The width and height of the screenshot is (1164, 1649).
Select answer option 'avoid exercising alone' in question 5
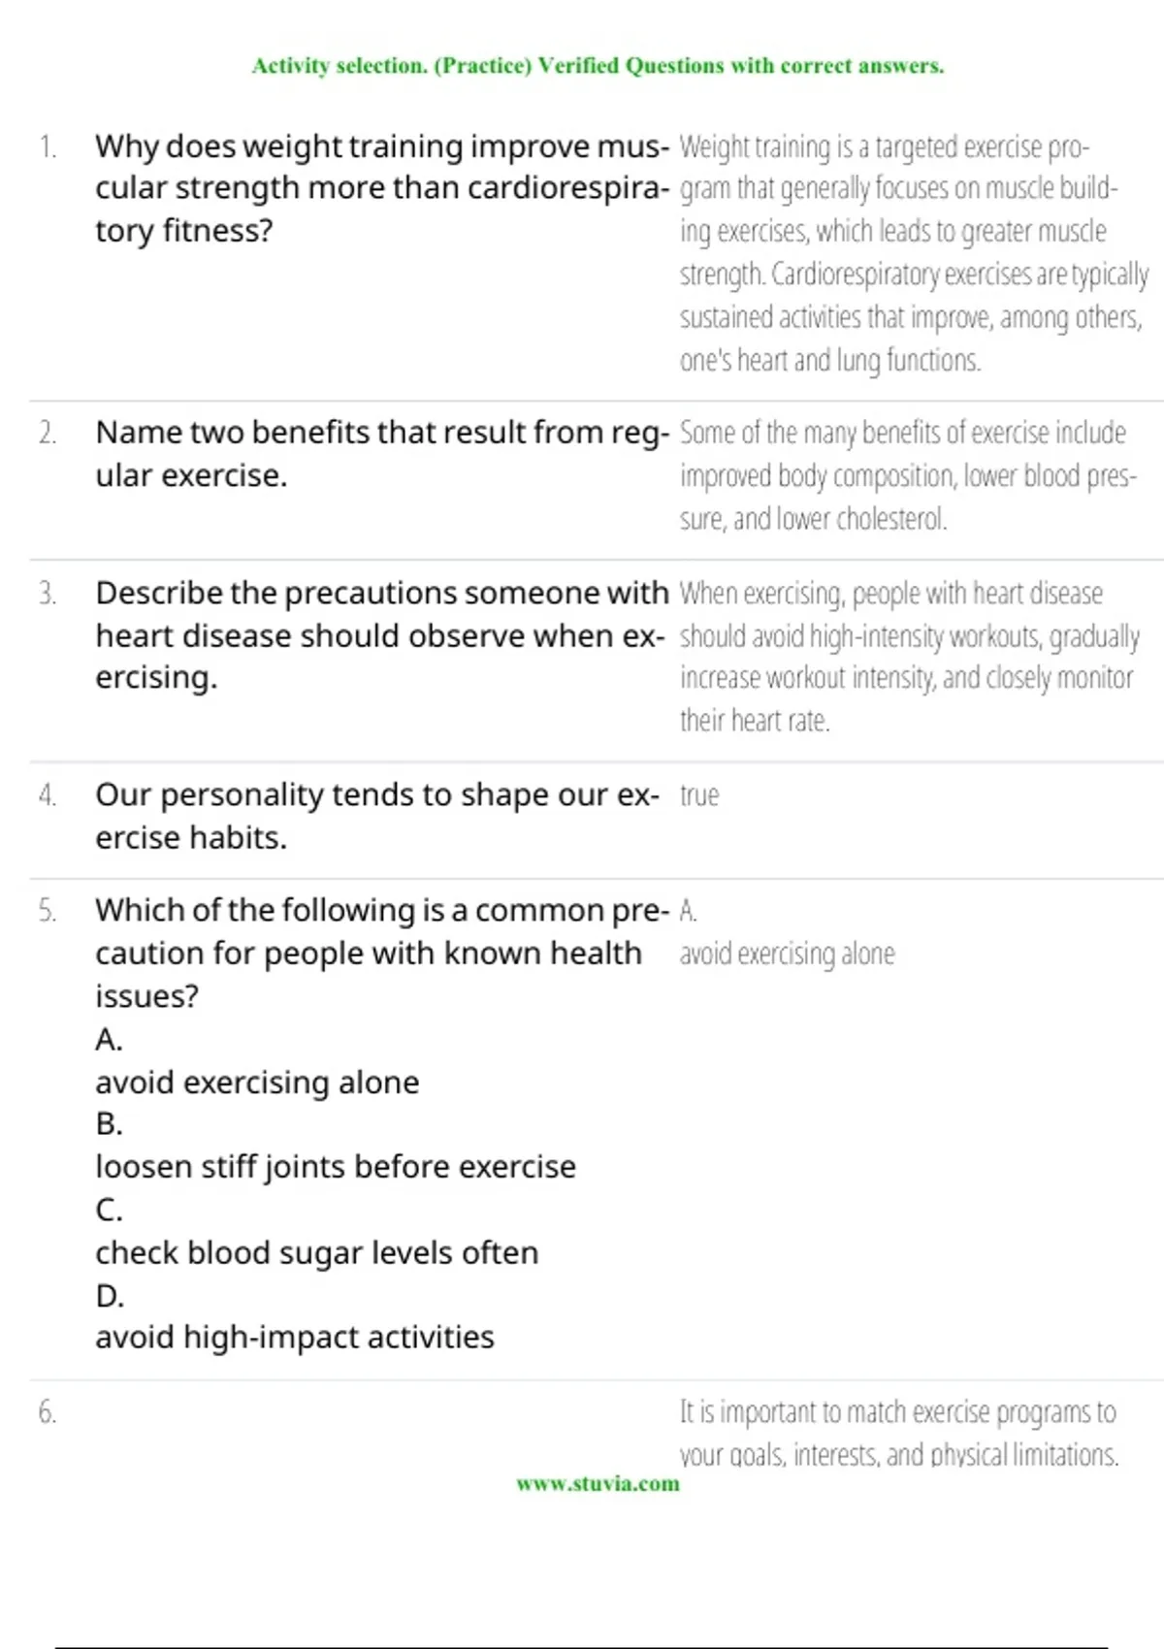point(257,1082)
